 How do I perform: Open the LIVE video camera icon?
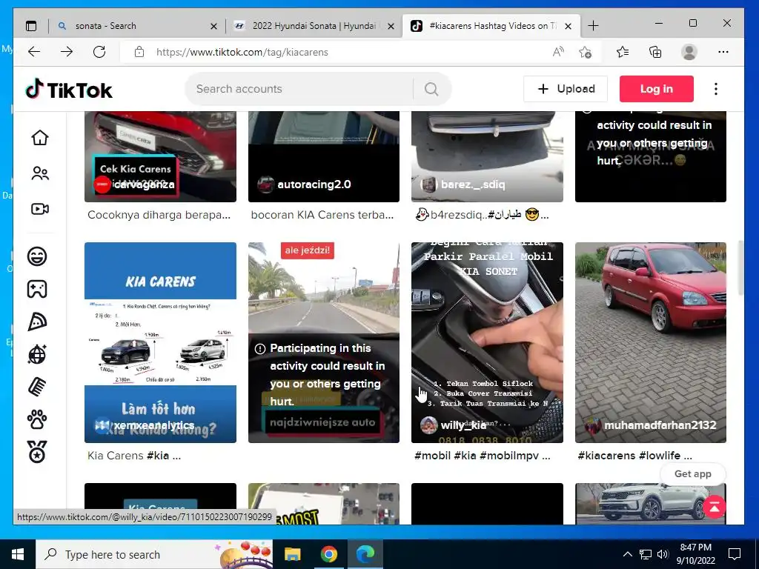tap(40, 208)
